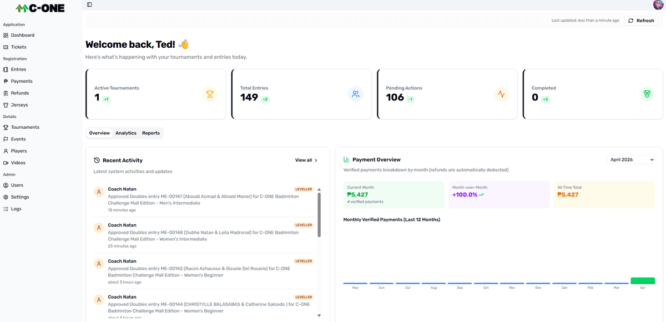Click the ME-00142 approved entry activity
Screen dimensions: 666x322
204,271
